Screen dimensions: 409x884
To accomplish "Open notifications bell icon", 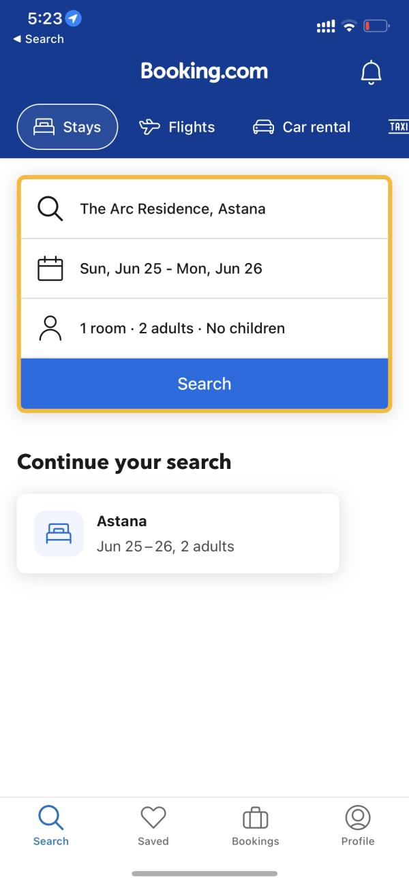I will 371,72.
